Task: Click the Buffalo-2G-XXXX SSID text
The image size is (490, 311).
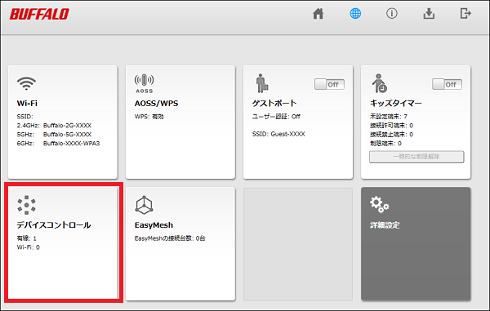Action: coord(67,126)
